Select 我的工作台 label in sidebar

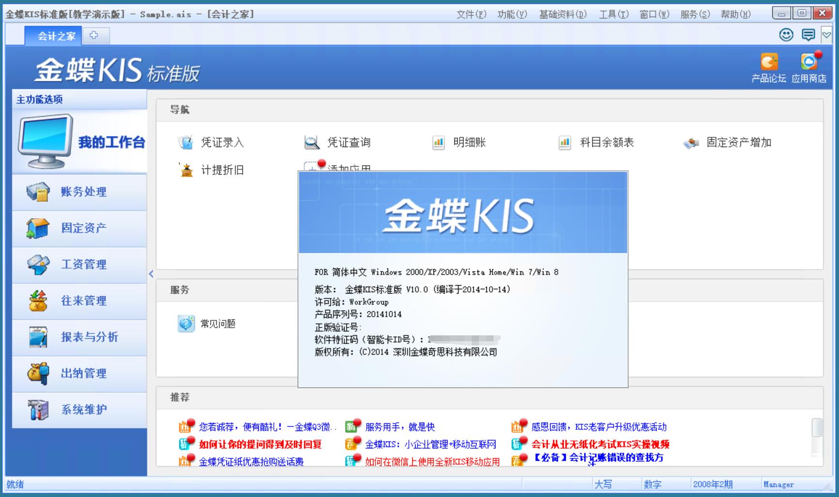tap(112, 142)
